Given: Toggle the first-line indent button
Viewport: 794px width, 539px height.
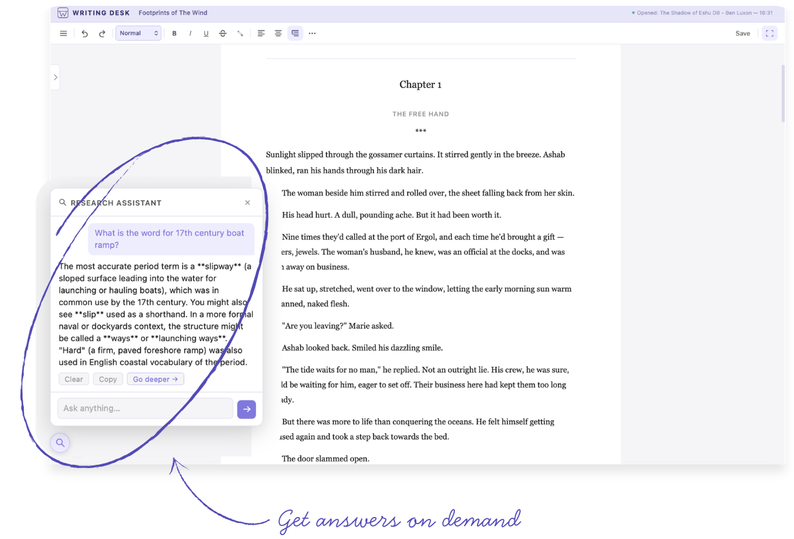Looking at the screenshot, I should [x=295, y=34].
